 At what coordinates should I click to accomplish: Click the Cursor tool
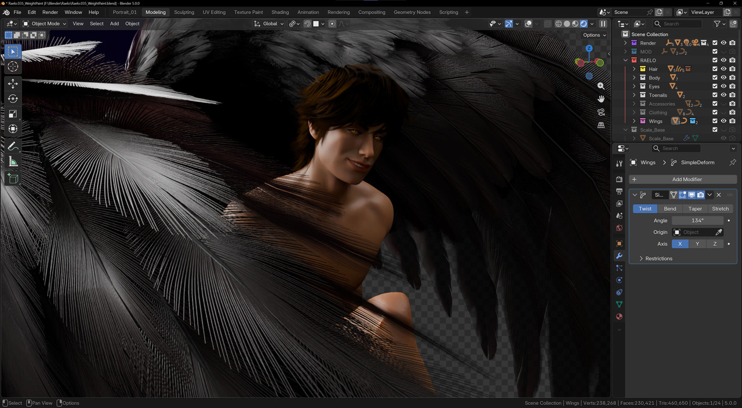[13, 67]
